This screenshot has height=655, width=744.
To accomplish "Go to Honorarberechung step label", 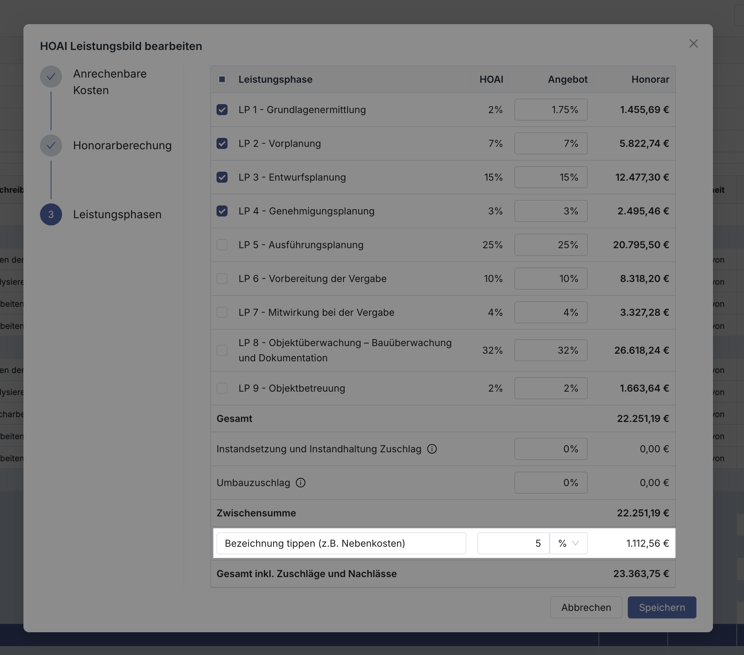I will click(122, 145).
